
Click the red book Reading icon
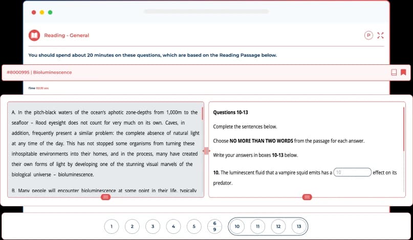pyautogui.click(x=34, y=35)
